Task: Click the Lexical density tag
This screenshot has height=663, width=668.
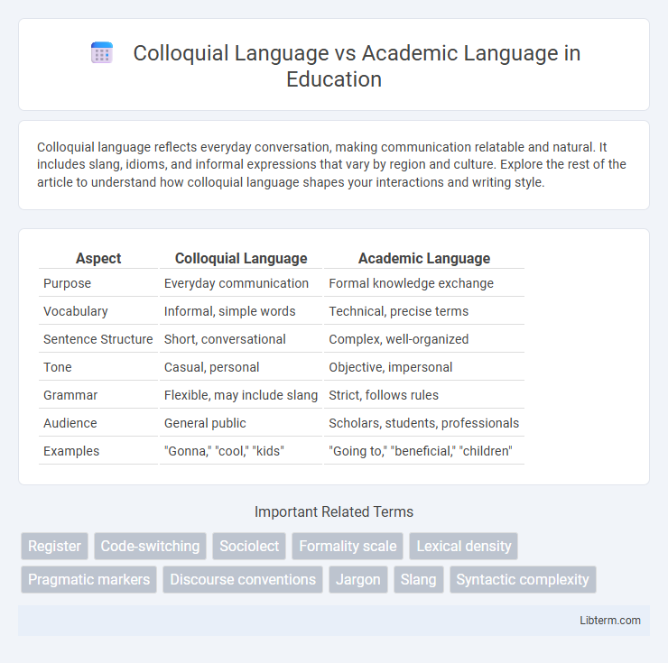Action: (x=463, y=546)
